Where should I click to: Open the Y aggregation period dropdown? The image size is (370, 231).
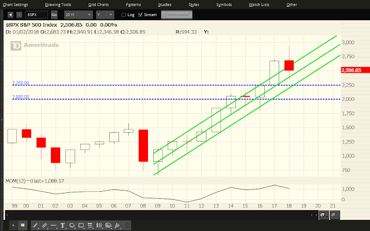(x=105, y=15)
